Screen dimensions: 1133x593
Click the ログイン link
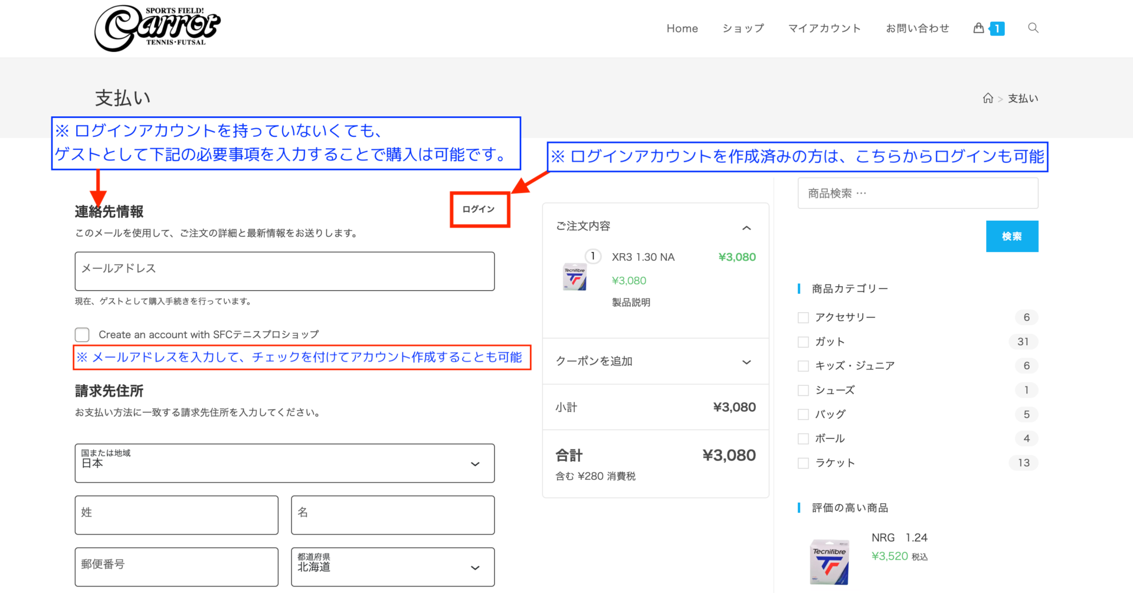[x=479, y=209]
